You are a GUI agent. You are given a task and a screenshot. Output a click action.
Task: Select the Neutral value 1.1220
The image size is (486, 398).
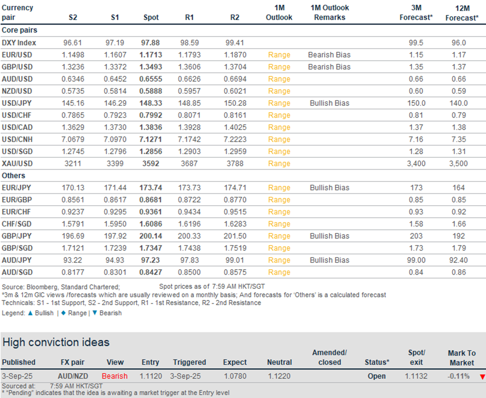pos(279,376)
